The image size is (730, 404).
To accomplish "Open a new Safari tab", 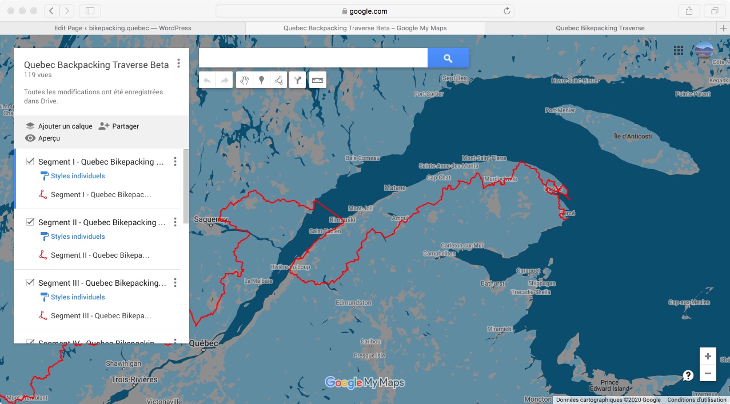I will [724, 28].
